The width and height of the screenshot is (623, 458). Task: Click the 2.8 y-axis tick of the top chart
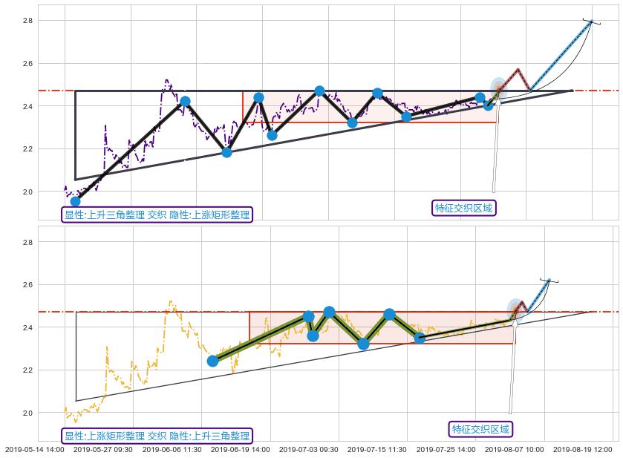(x=27, y=21)
